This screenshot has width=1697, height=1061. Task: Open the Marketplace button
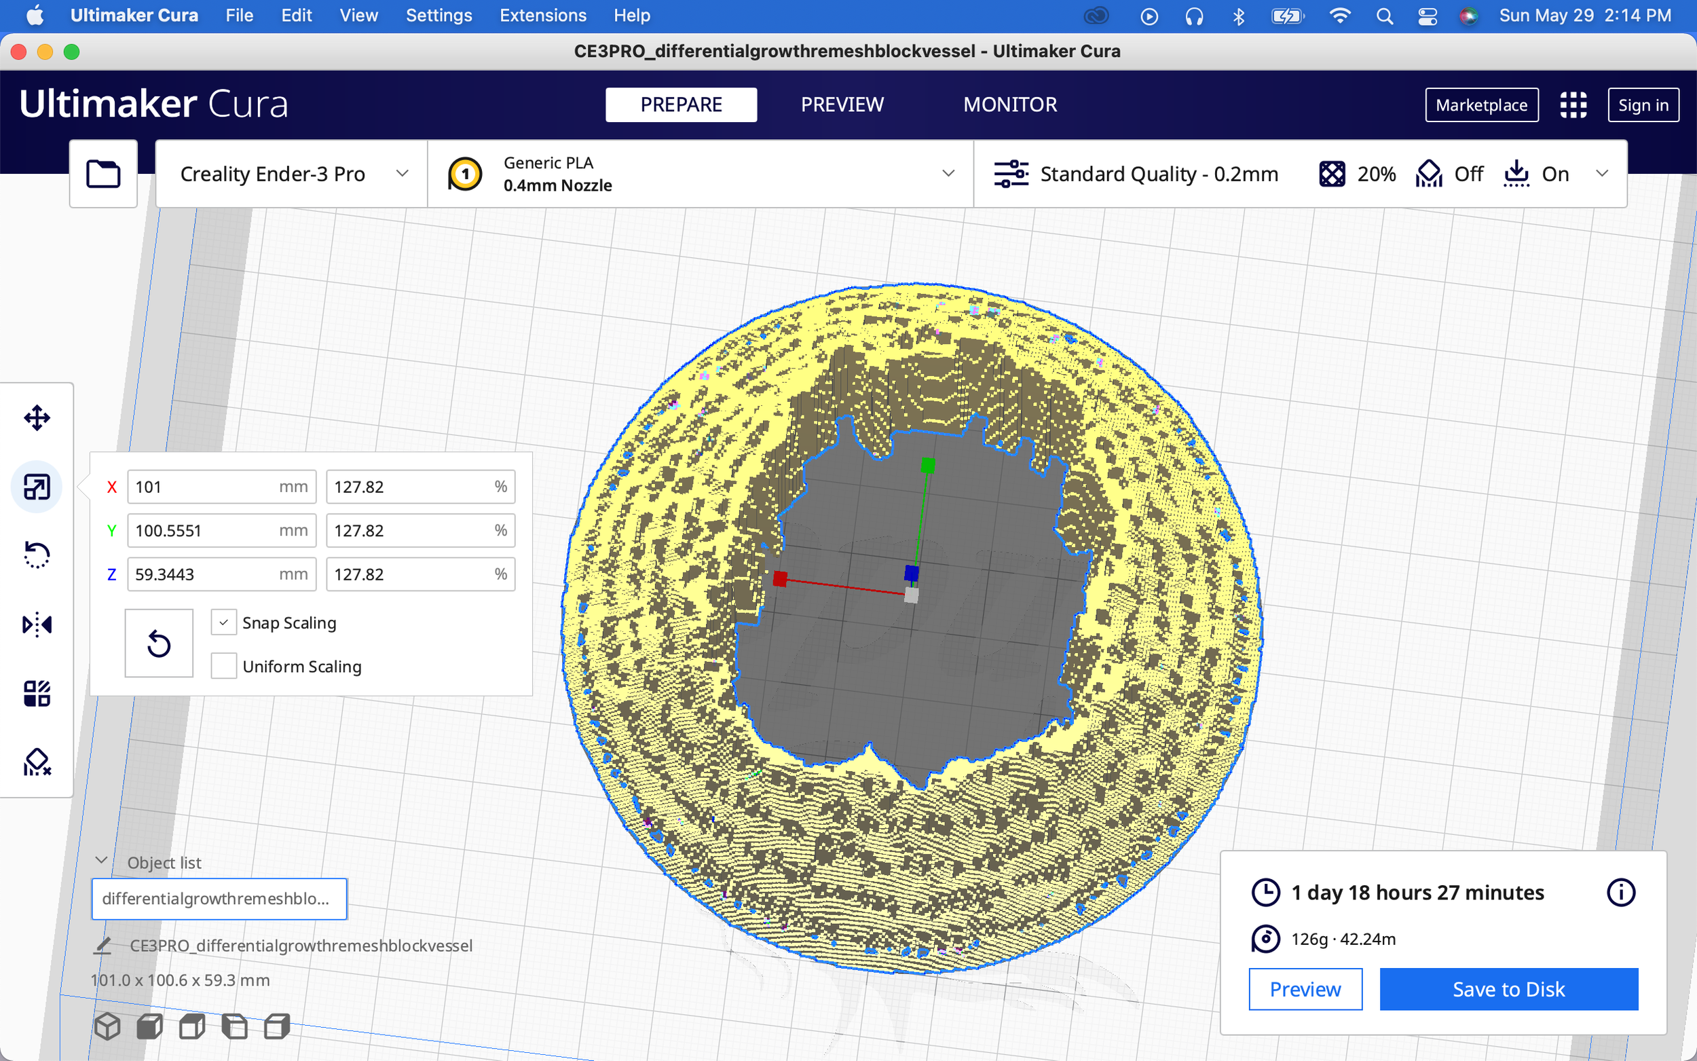[1481, 105]
